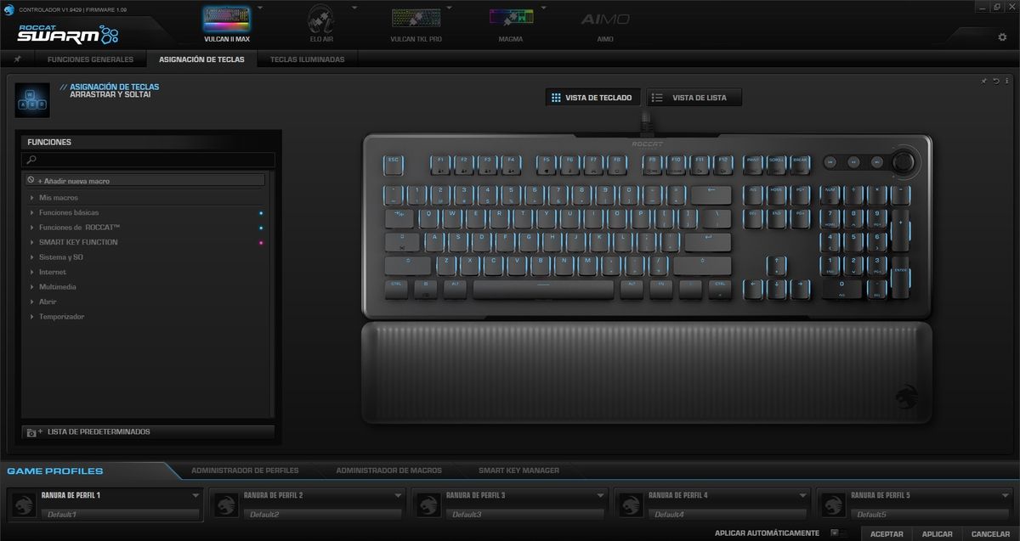Expand the Multimedia function category
This screenshot has height=541, width=1020.
[57, 287]
